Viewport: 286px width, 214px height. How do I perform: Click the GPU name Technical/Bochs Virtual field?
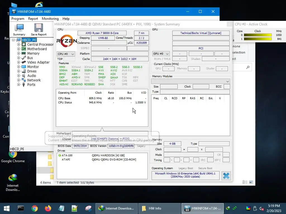pos(201,33)
